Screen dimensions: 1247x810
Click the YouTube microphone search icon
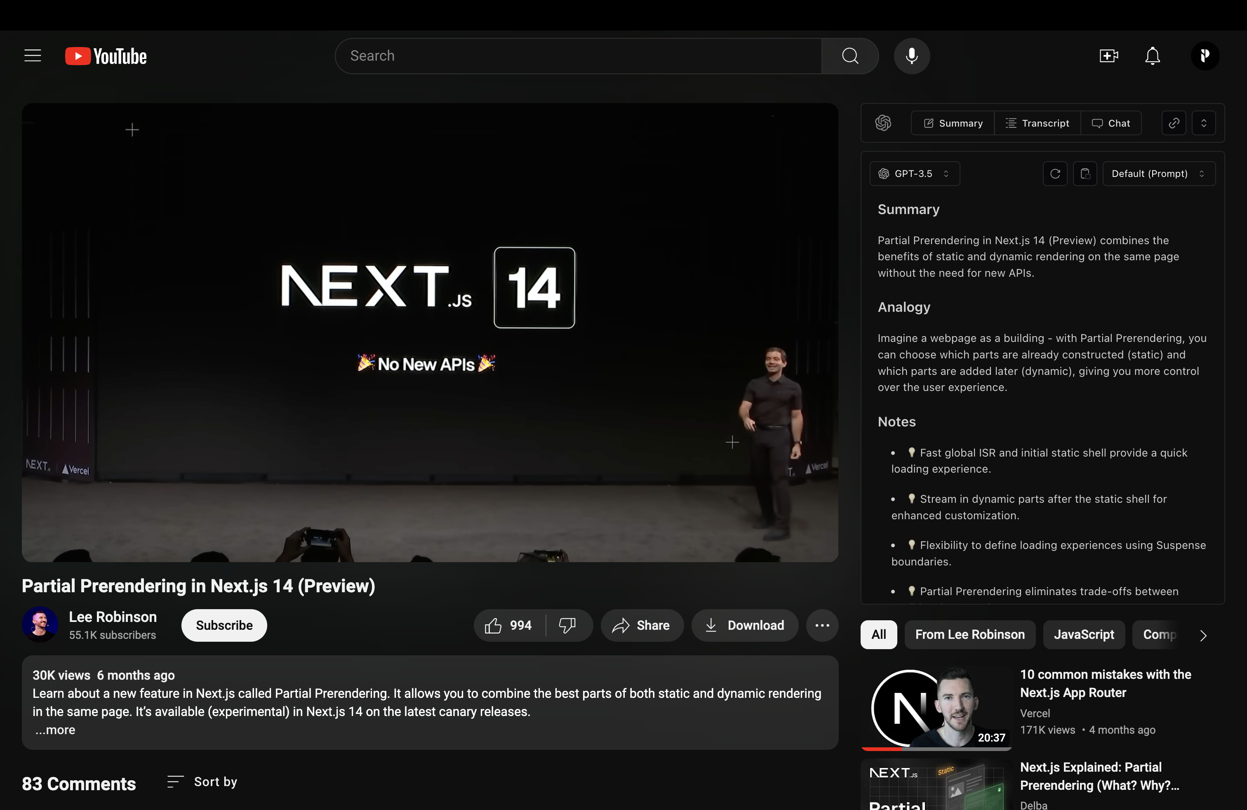912,55
